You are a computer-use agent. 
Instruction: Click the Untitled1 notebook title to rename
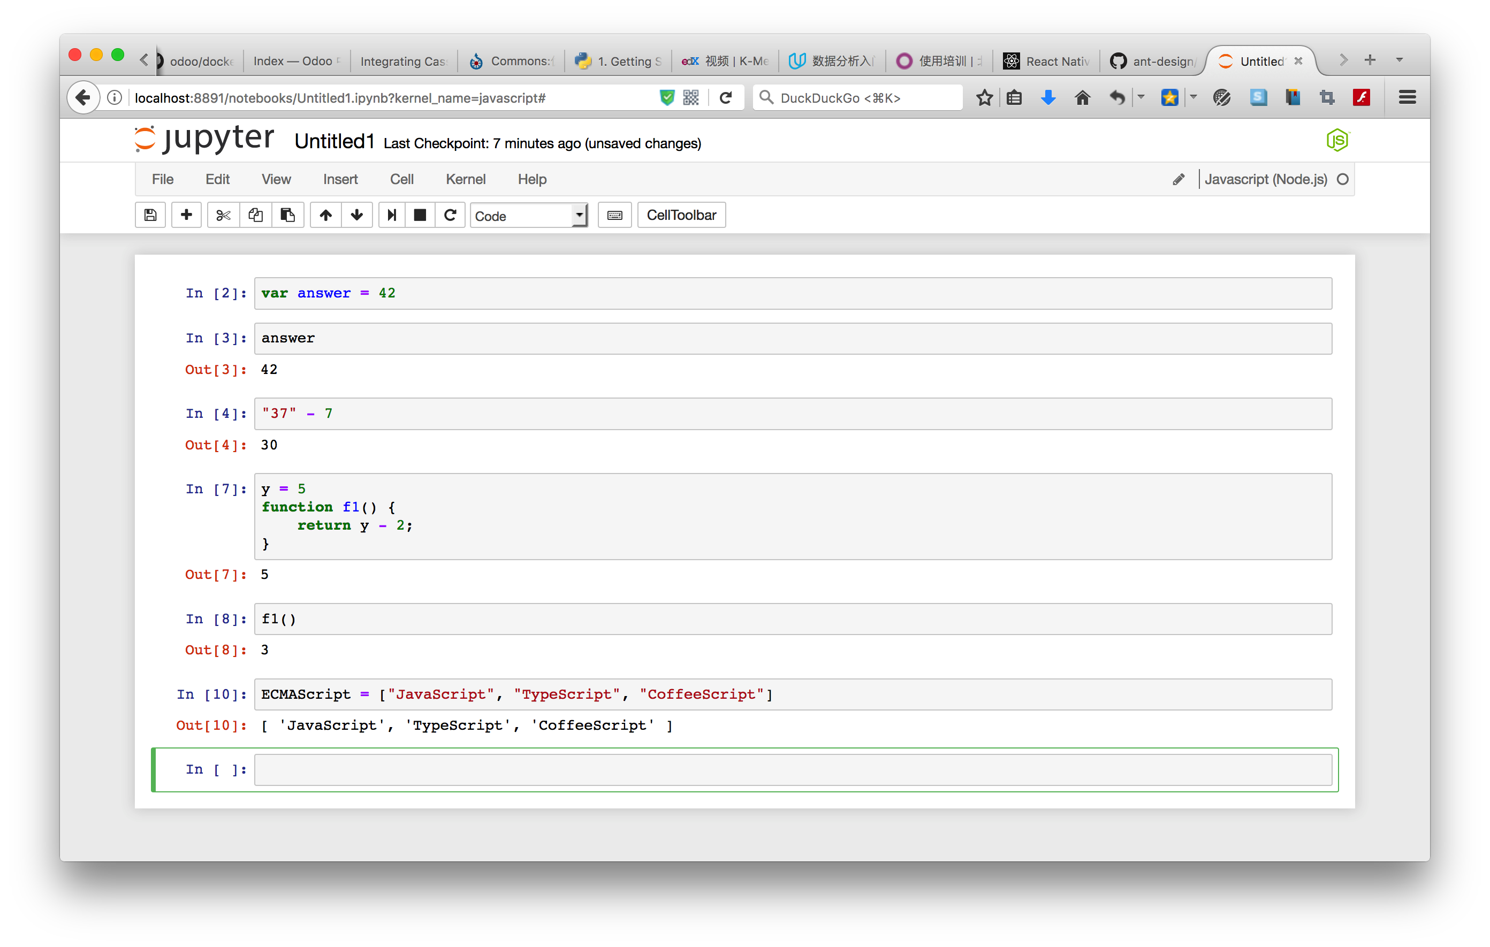tap(334, 142)
